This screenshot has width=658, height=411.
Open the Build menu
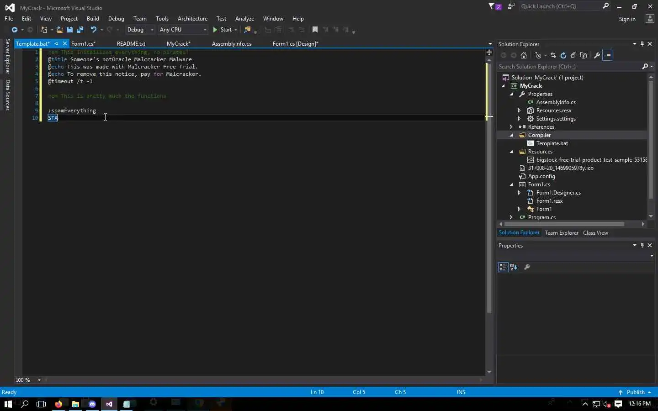93,19
